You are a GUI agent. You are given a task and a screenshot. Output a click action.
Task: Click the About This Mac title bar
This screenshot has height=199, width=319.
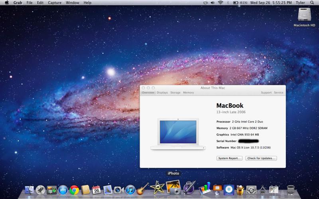(x=213, y=88)
